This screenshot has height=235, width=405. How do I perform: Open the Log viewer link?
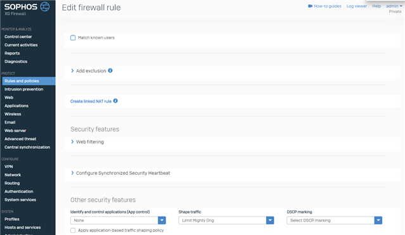(357, 6)
